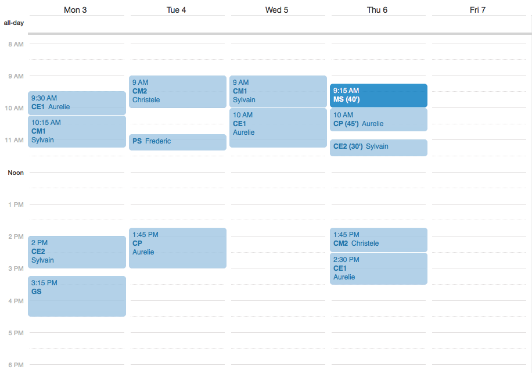Select Wednesday's 9 AM CM1 Sylvain event

pyautogui.click(x=278, y=91)
